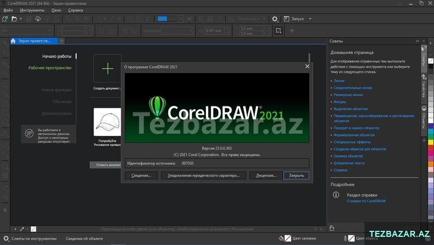The image size is (434, 245).
Task: Select Рабочее пространство in welcome sidebar
Action: click(50, 68)
